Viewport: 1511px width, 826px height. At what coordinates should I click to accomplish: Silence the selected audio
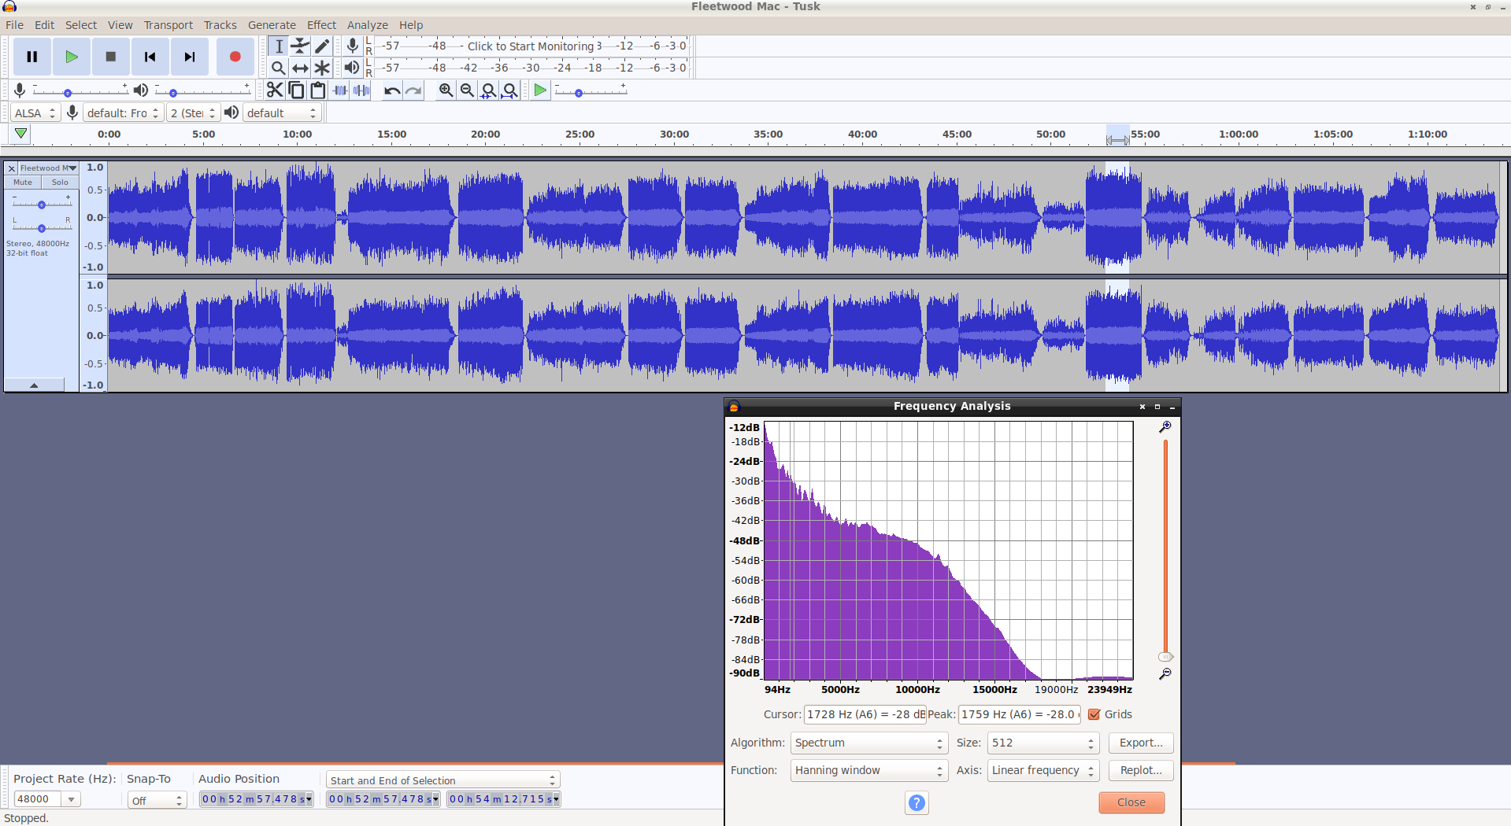click(362, 90)
